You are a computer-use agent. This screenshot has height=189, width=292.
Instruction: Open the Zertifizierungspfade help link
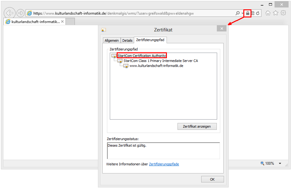coord(164,164)
